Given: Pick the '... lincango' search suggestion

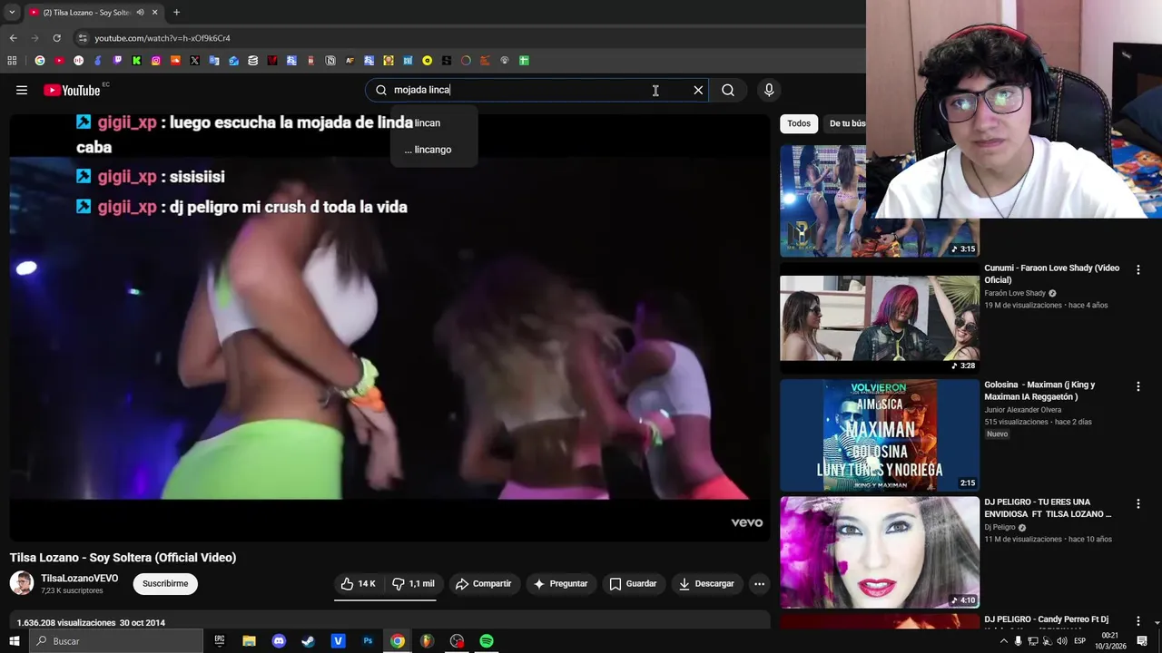Looking at the screenshot, I should (x=434, y=150).
